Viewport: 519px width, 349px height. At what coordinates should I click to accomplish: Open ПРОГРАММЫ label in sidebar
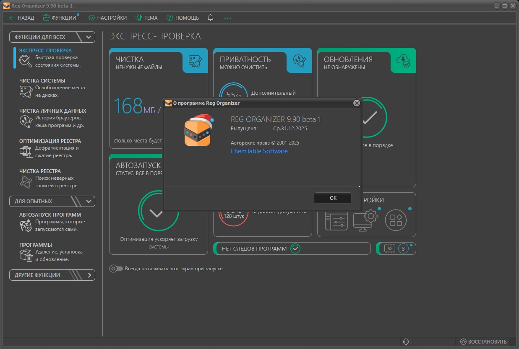pyautogui.click(x=36, y=245)
